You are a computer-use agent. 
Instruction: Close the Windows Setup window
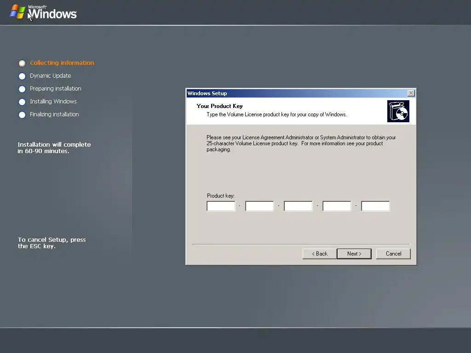point(411,93)
